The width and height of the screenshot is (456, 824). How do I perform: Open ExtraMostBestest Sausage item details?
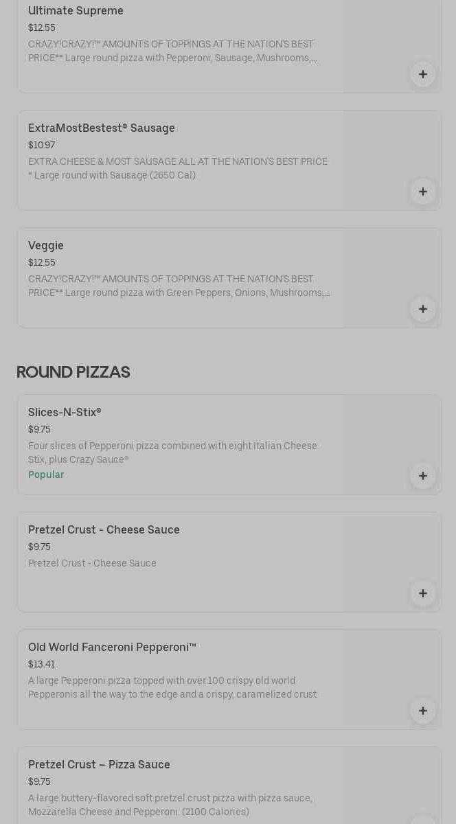102,128
